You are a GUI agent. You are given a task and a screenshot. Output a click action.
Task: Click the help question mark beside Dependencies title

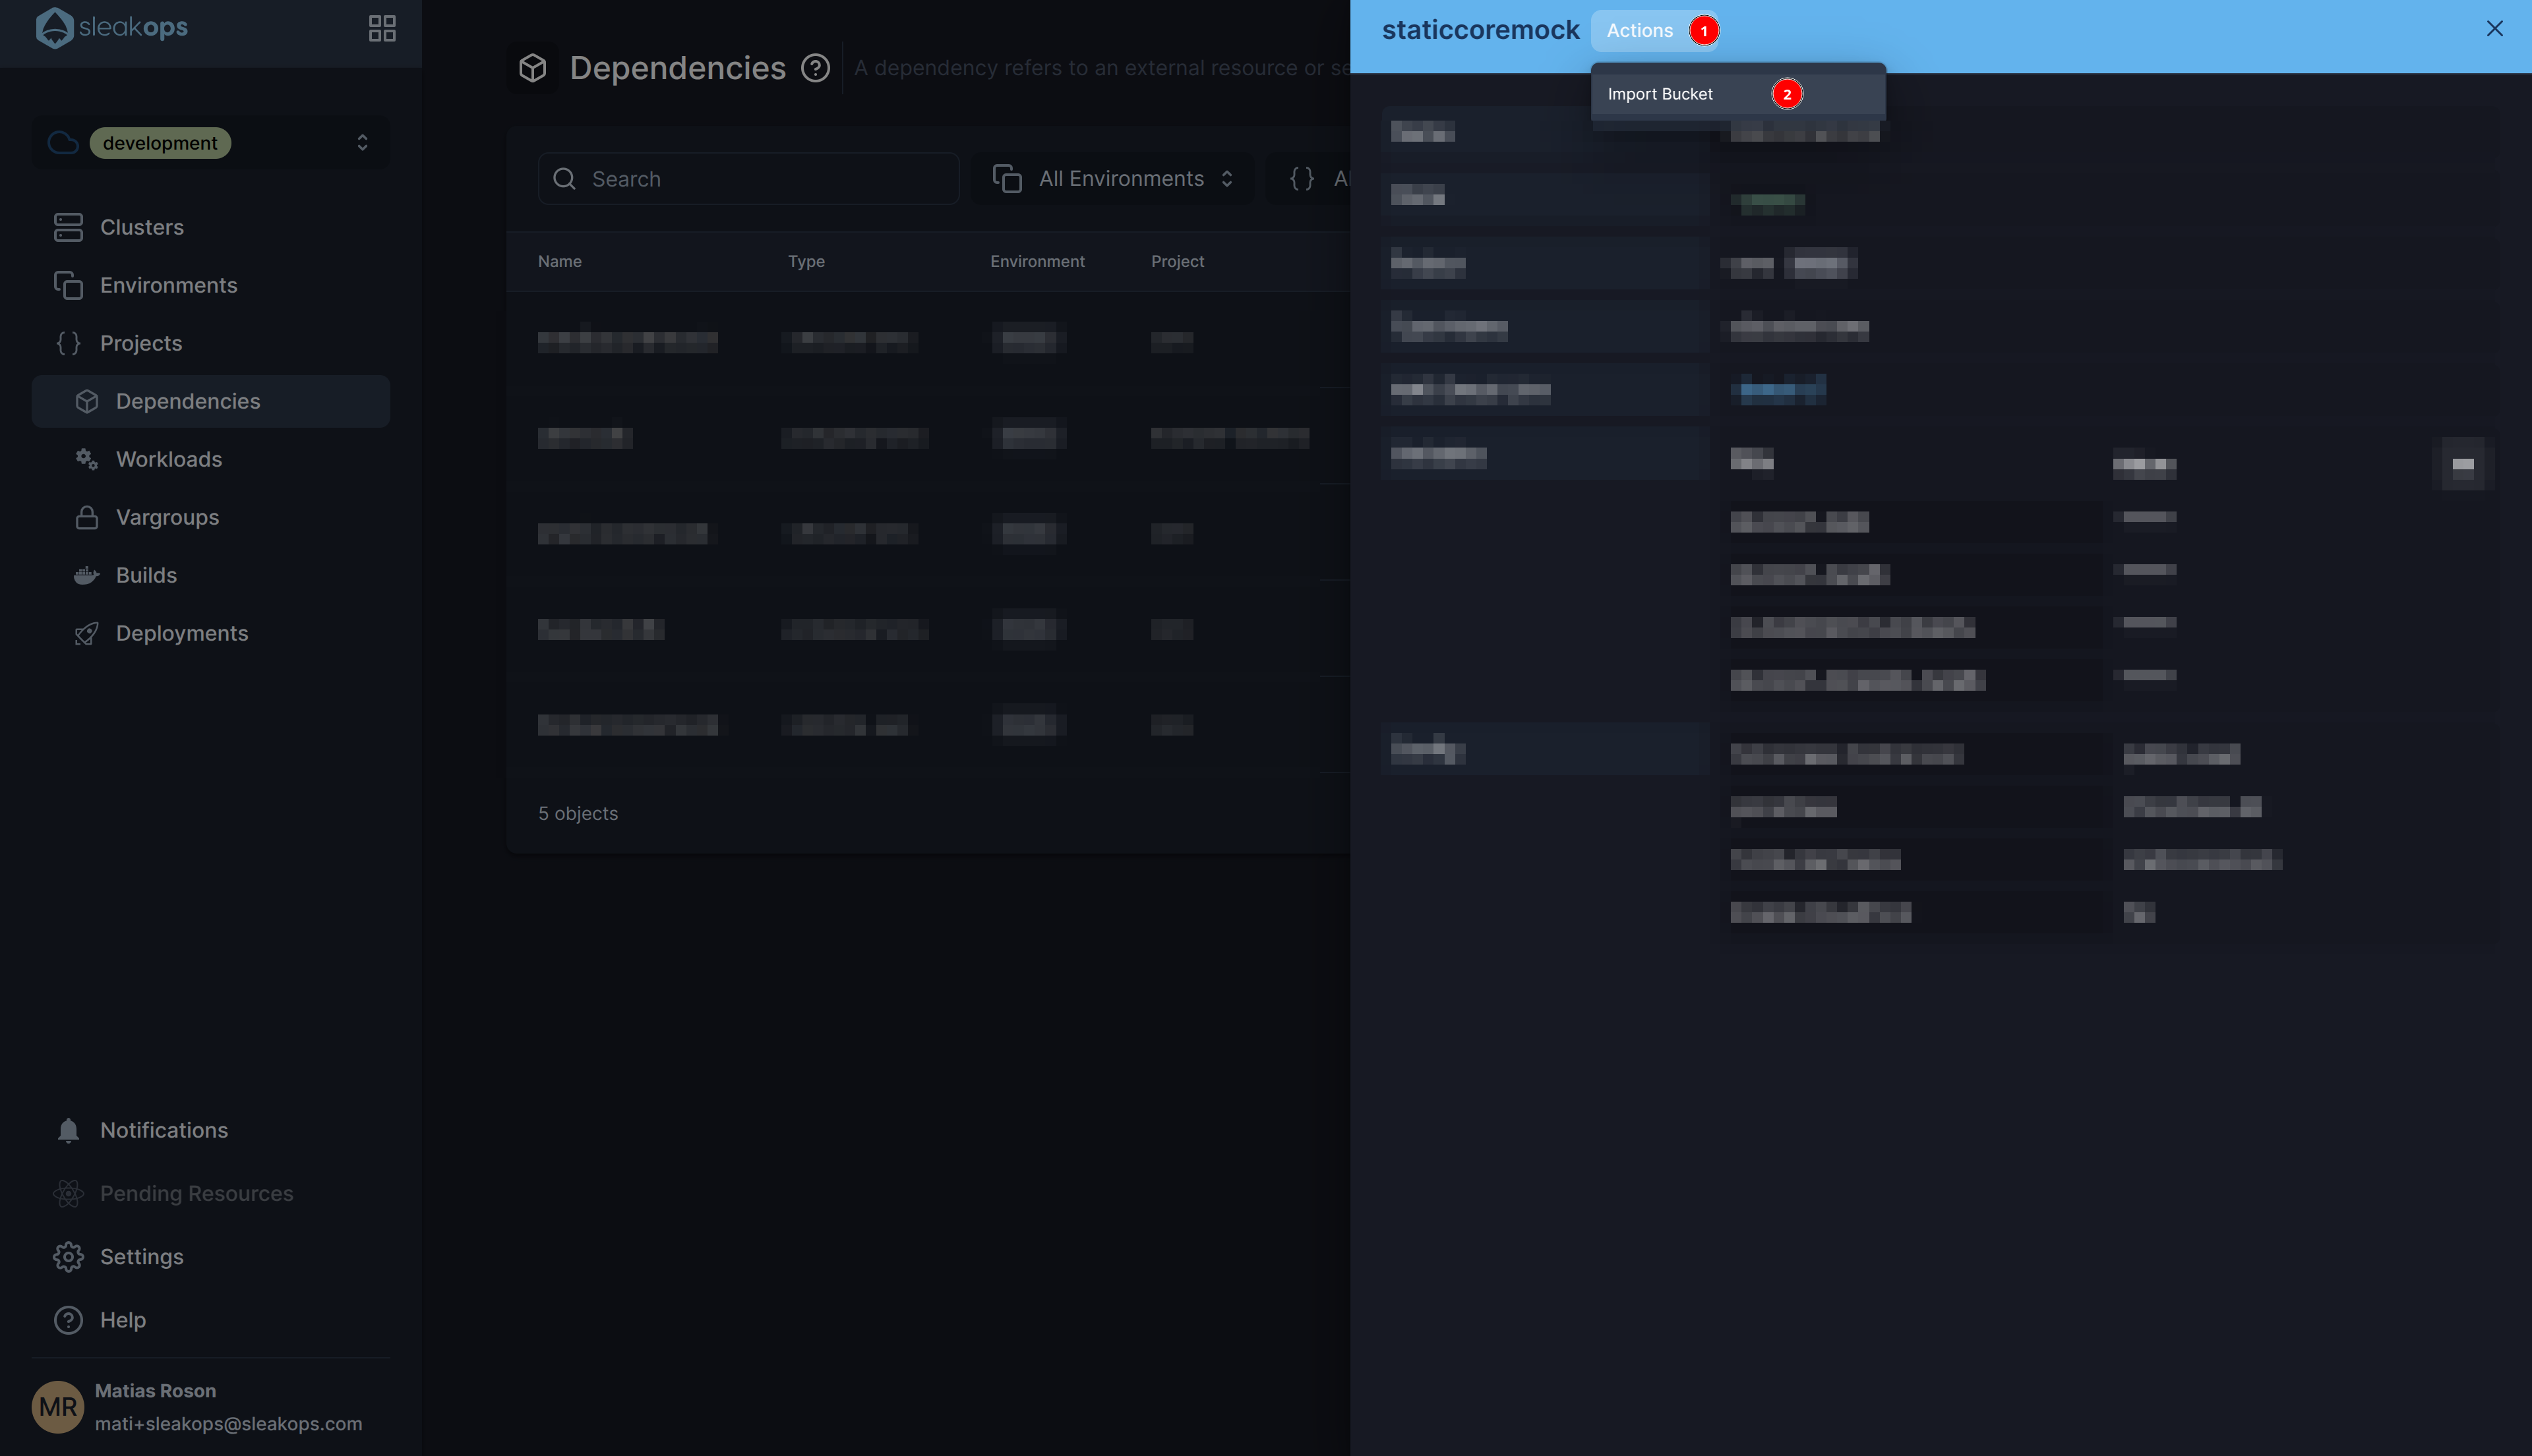[816, 68]
